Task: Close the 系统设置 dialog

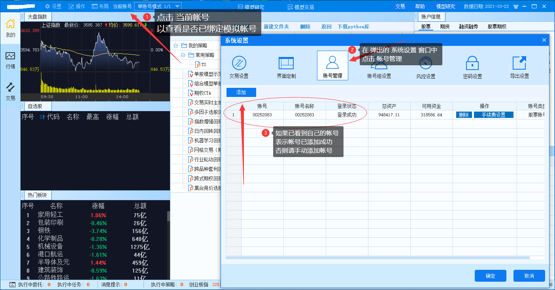Action: [544, 40]
